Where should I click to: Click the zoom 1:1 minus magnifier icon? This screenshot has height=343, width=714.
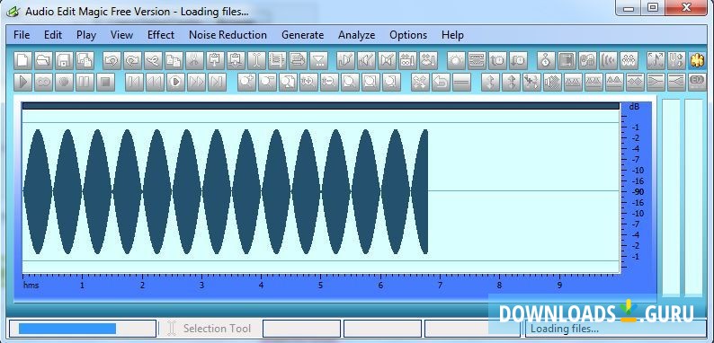tap(329, 83)
